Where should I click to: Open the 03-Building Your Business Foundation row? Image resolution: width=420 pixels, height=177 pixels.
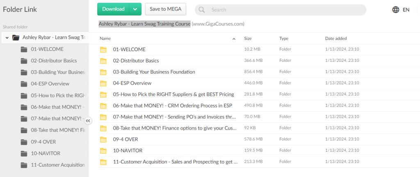point(154,72)
